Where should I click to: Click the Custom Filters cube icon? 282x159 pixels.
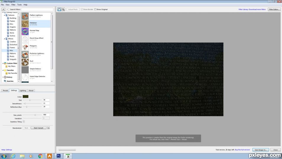[x=5, y=63]
